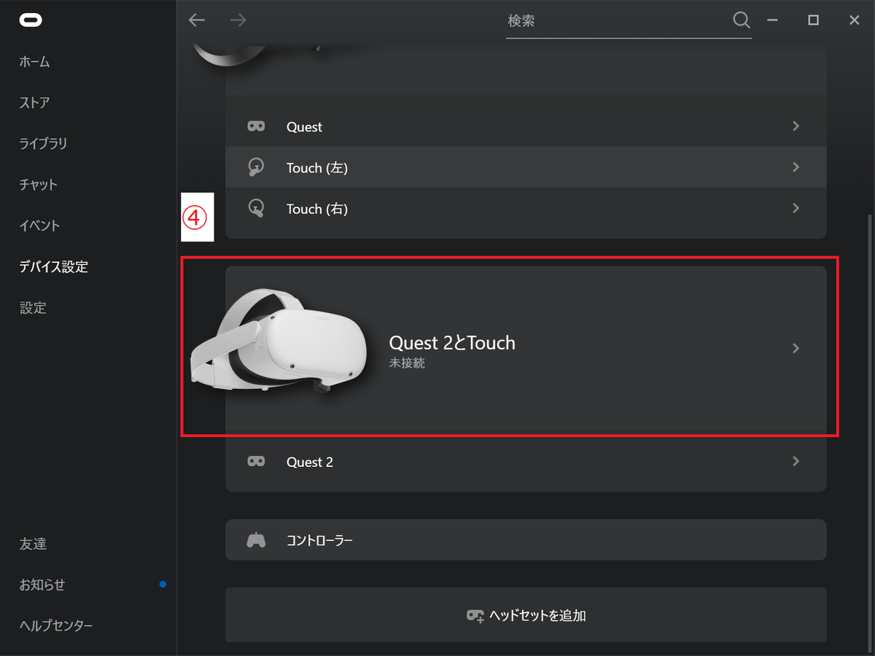Click the Oculus logo icon
This screenshot has width=875, height=656.
[x=31, y=20]
